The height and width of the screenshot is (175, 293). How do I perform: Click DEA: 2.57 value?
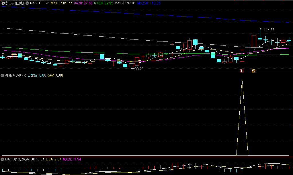click(x=54, y=159)
